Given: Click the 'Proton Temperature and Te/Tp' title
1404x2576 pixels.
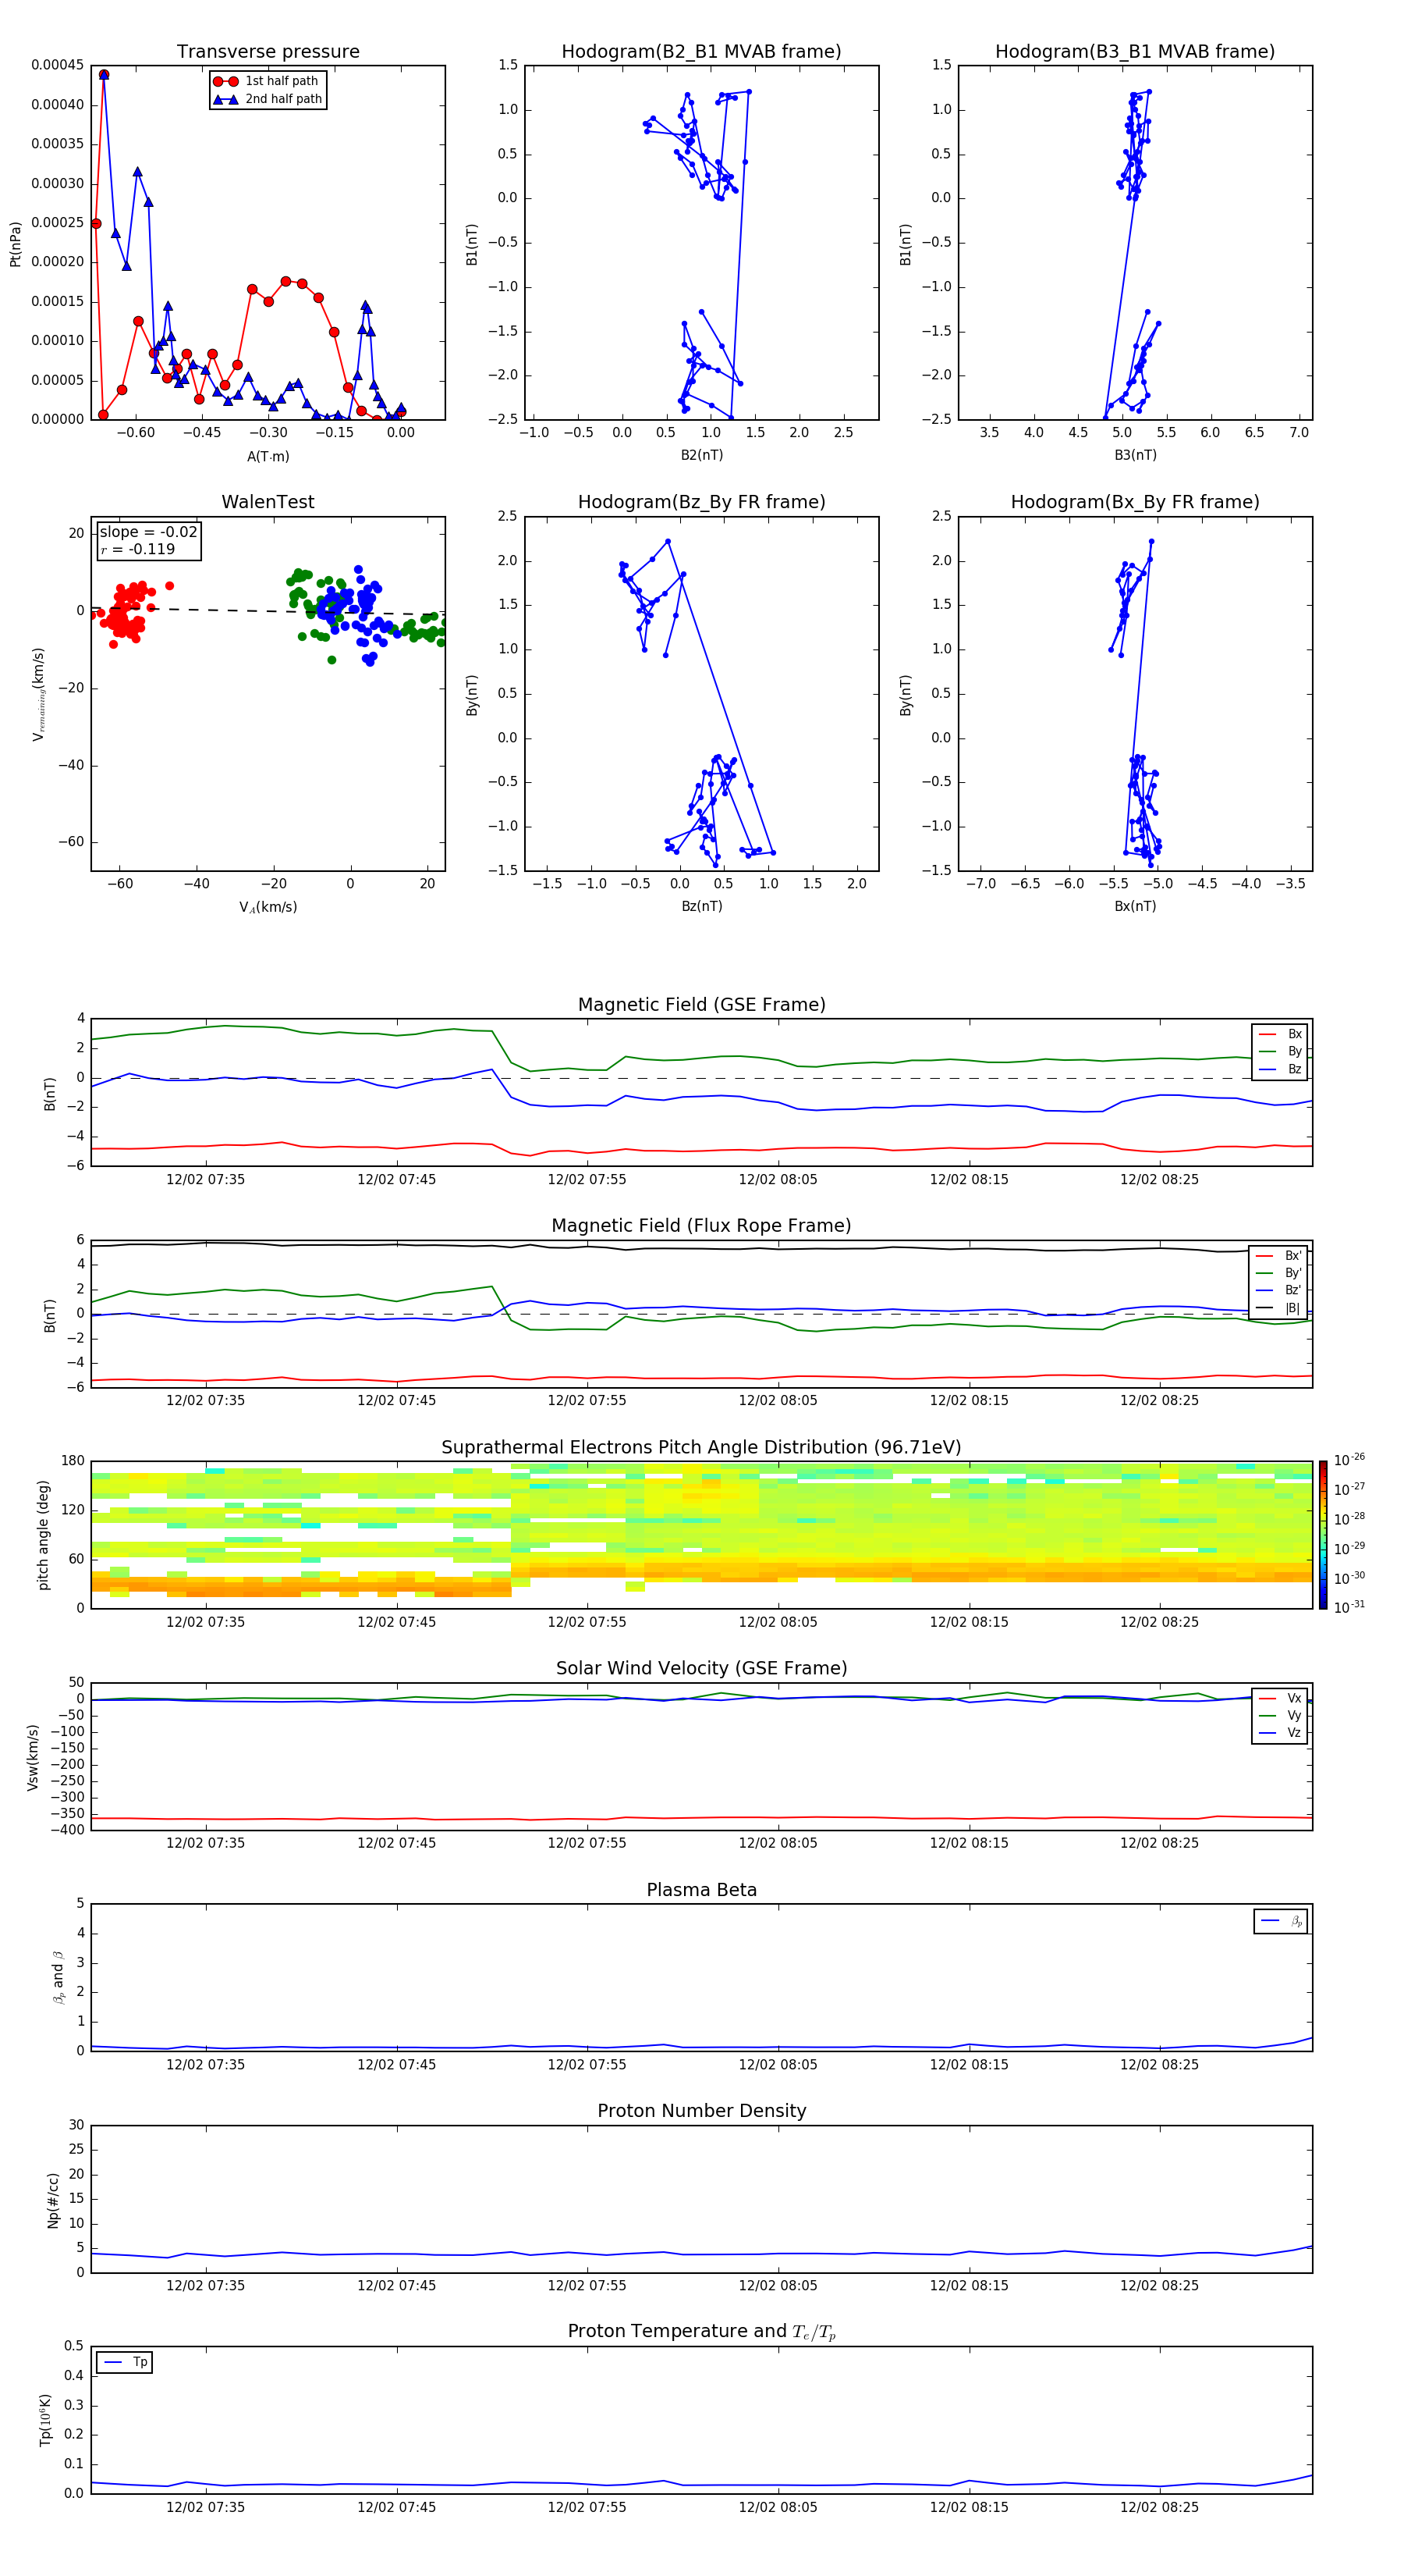Looking at the screenshot, I should 701,2331.
